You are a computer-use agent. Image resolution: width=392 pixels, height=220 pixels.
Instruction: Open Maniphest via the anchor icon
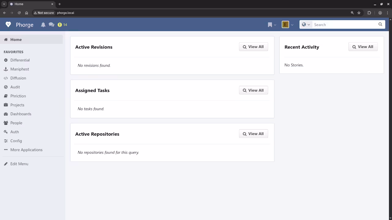(x=6, y=69)
